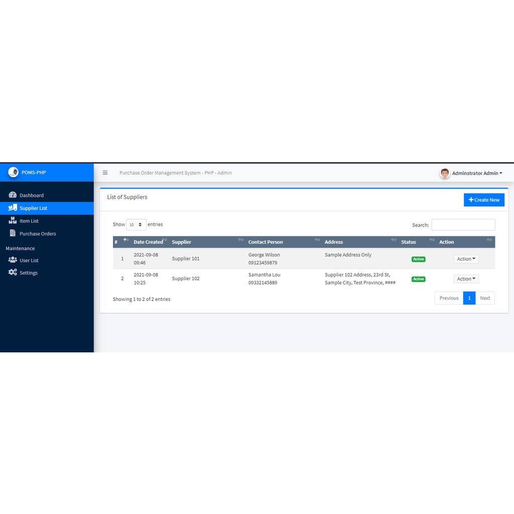Click the Settings gears icon

(x=13, y=273)
